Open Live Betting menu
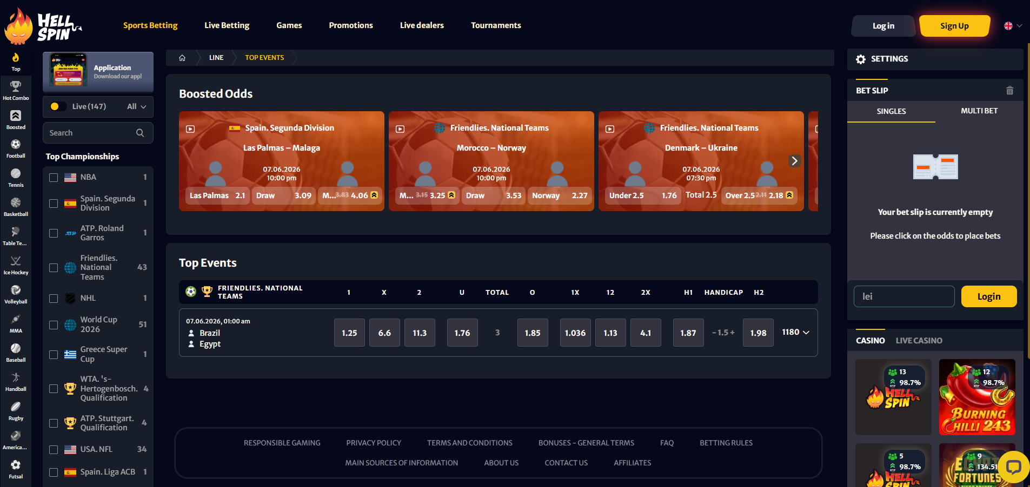Image resolution: width=1030 pixels, height=487 pixels. click(x=227, y=25)
